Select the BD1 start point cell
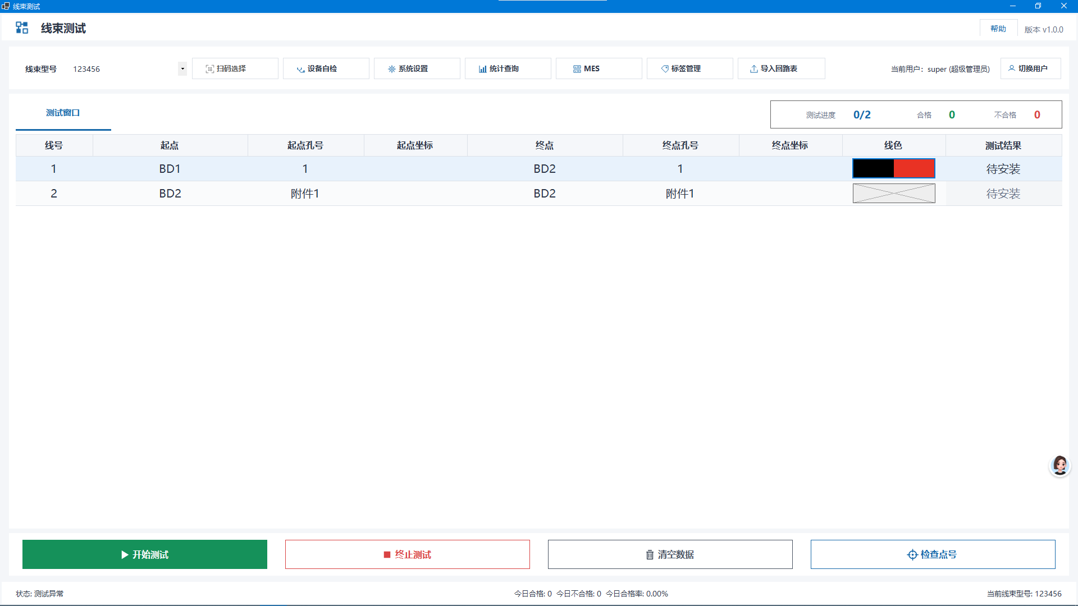The image size is (1078, 606). coord(170,169)
